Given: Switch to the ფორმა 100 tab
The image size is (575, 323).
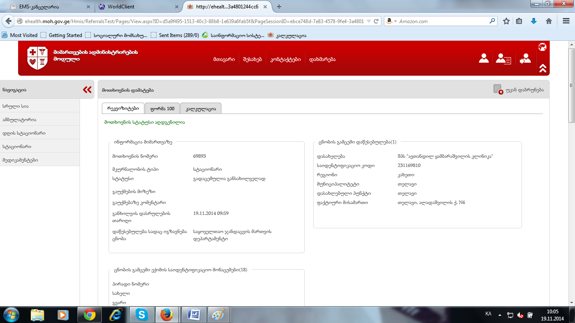Looking at the screenshot, I should click(162, 109).
